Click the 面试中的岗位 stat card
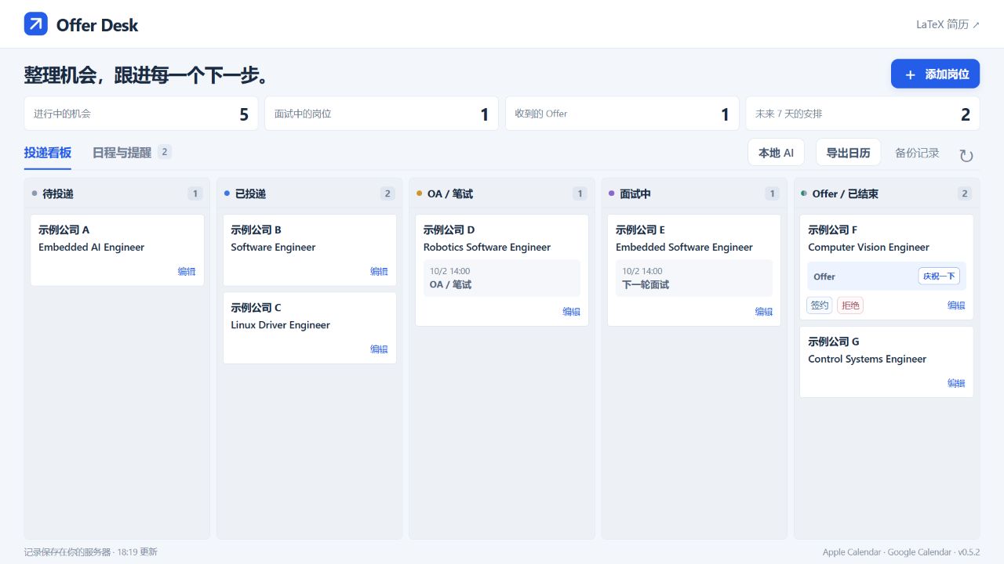 pyautogui.click(x=381, y=114)
